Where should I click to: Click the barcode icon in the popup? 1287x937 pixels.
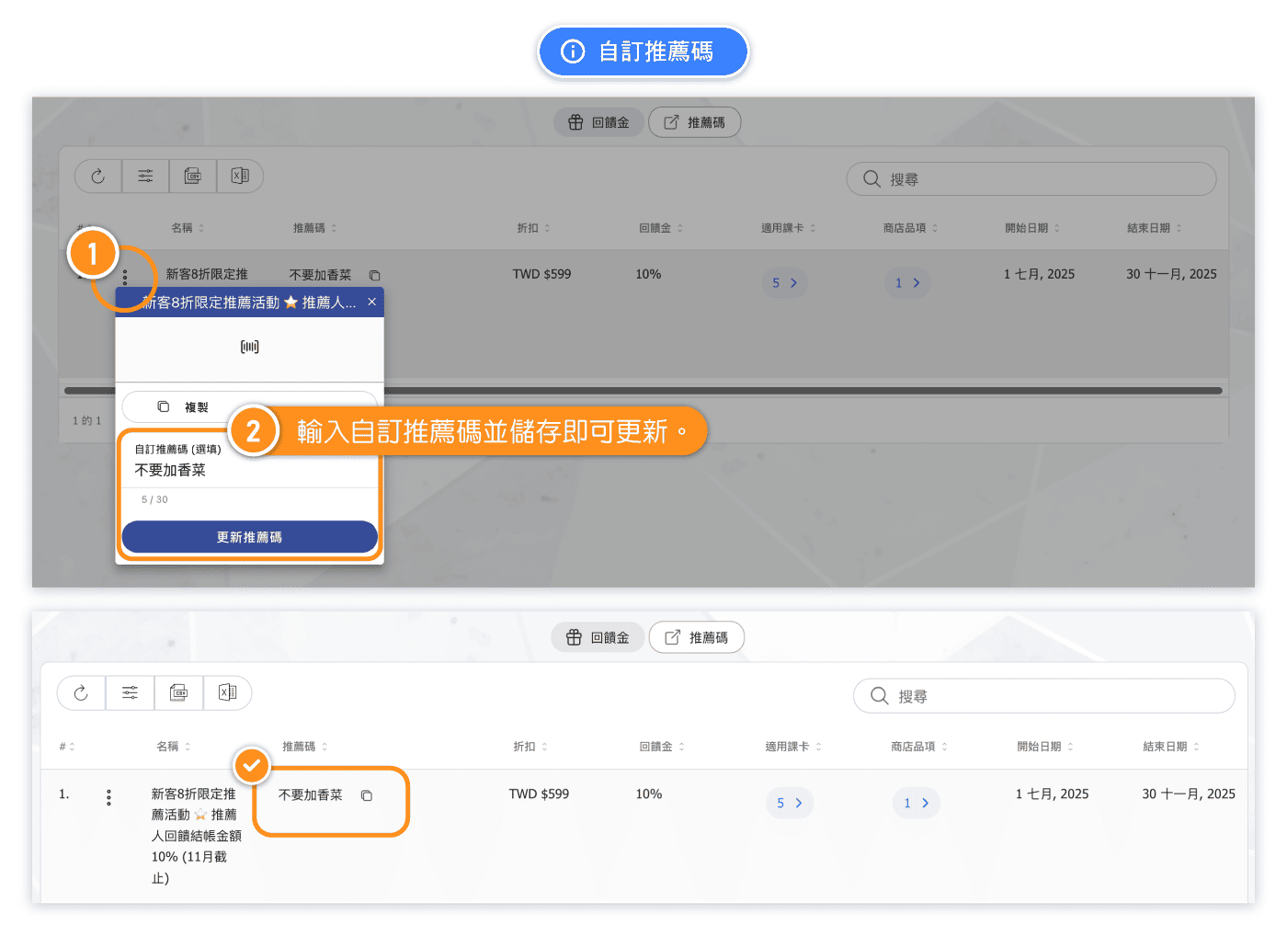(x=249, y=347)
